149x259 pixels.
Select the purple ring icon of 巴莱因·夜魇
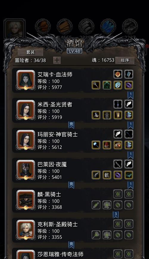(x=118, y=175)
